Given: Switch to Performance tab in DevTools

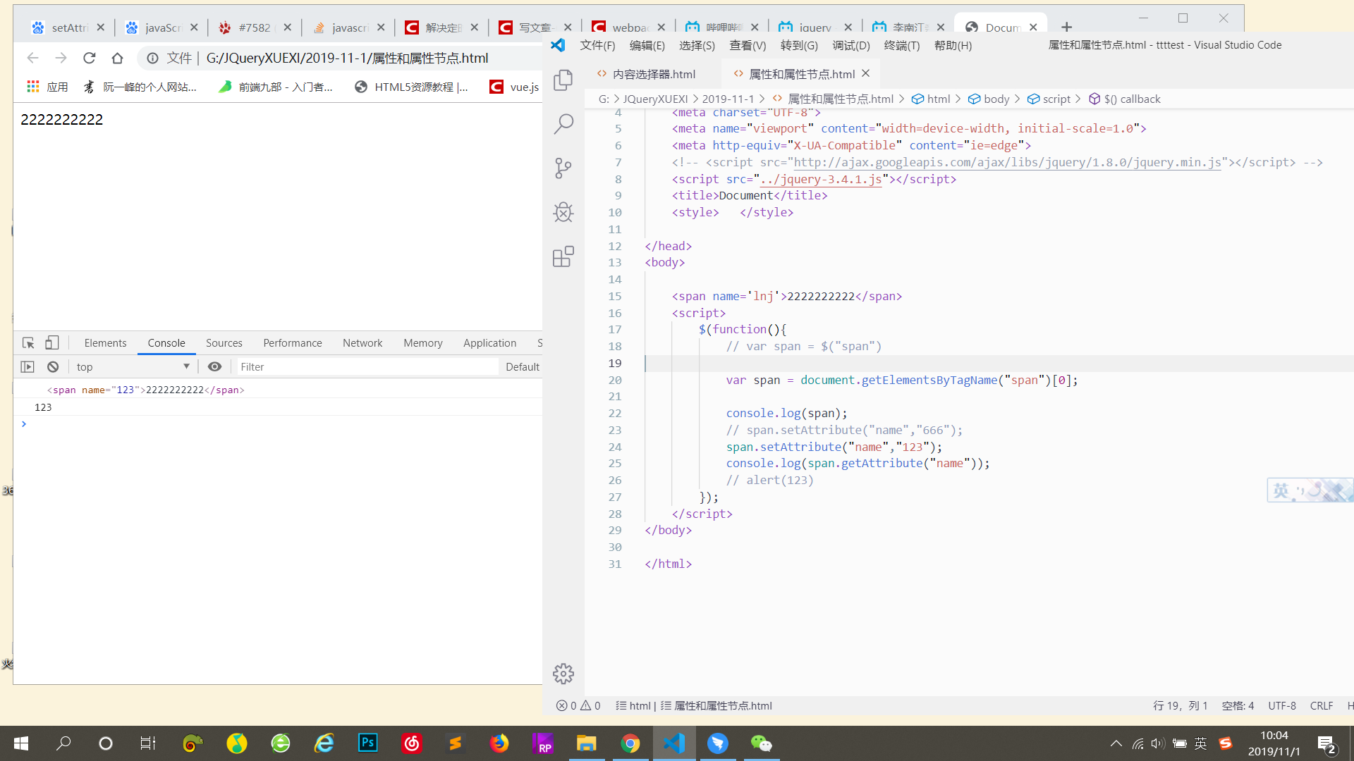Looking at the screenshot, I should (292, 343).
